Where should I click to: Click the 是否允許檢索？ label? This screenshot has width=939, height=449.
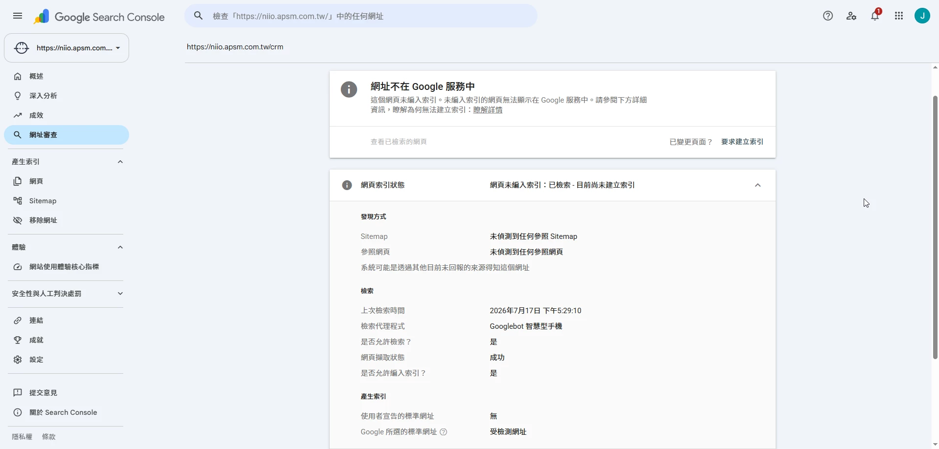pyautogui.click(x=386, y=342)
